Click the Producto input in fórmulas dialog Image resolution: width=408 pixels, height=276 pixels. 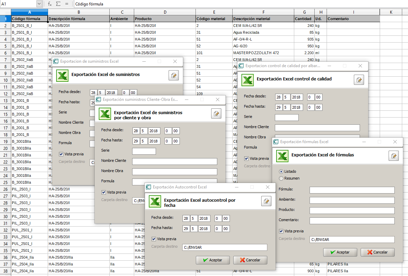click(x=352, y=210)
